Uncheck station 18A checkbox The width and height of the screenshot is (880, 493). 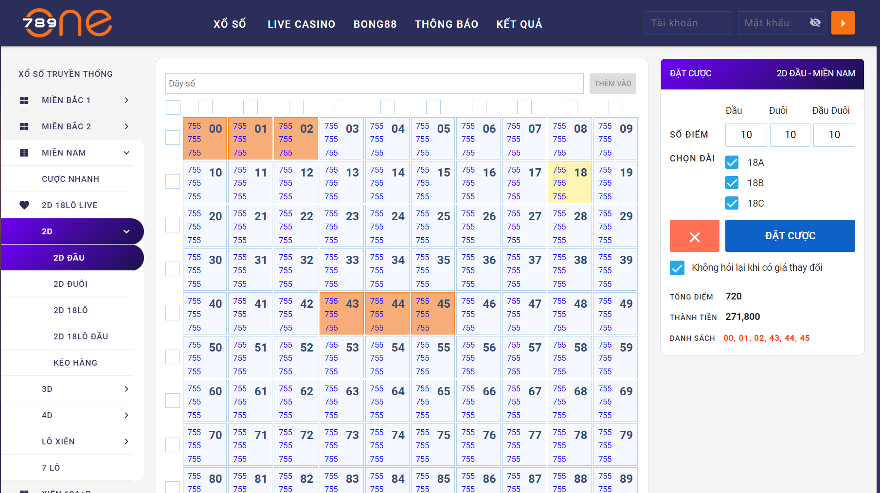pyautogui.click(x=732, y=162)
